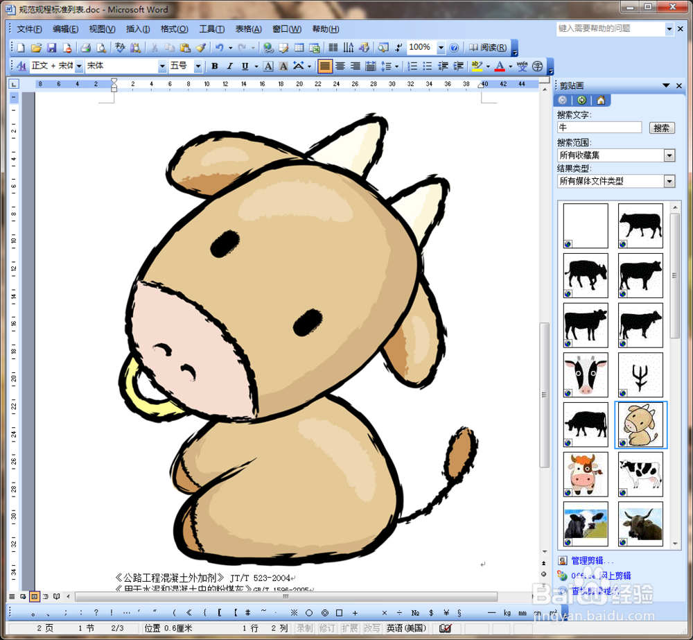
Task: Click the Print icon
Action: tap(86, 47)
